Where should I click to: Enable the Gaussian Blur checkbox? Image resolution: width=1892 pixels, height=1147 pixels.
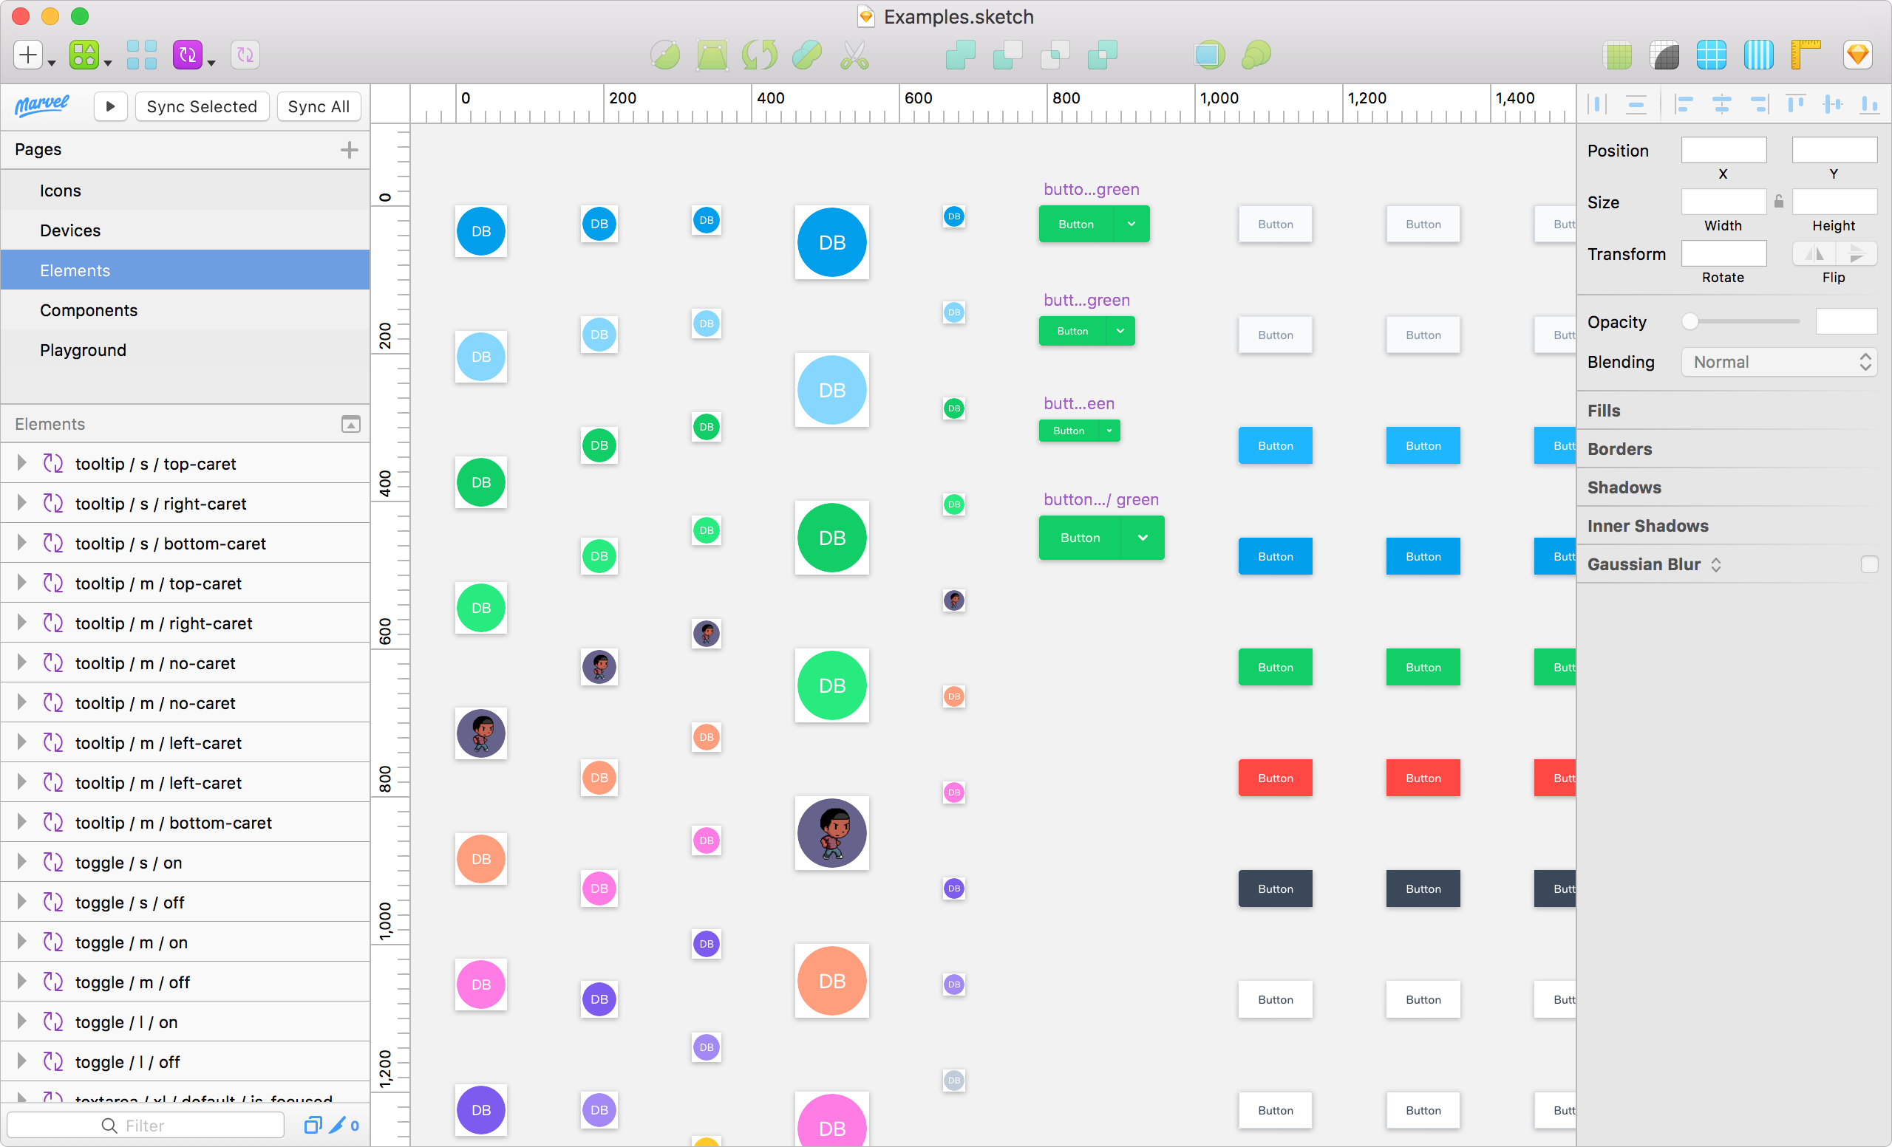pyautogui.click(x=1869, y=565)
